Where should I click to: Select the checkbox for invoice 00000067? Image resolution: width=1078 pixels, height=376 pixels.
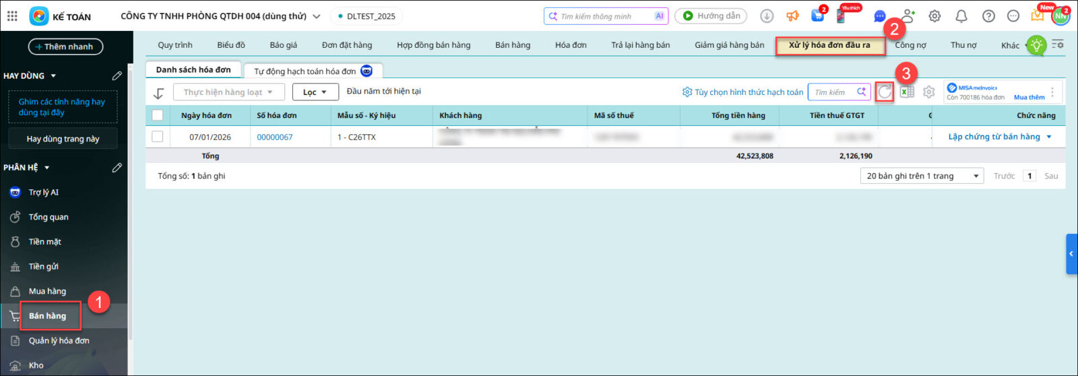click(158, 137)
